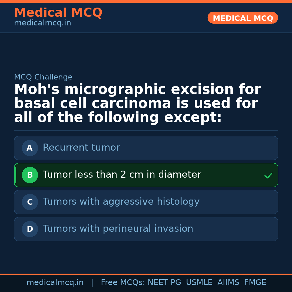Screen dimensions: 292x292
Task: Click the question text about Moh's excision
Action: pyautogui.click(x=137, y=104)
